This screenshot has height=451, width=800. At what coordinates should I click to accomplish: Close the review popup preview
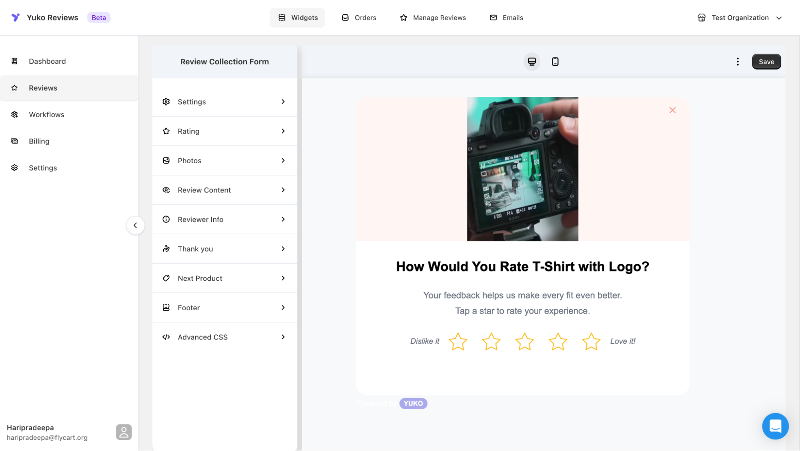[x=672, y=110]
